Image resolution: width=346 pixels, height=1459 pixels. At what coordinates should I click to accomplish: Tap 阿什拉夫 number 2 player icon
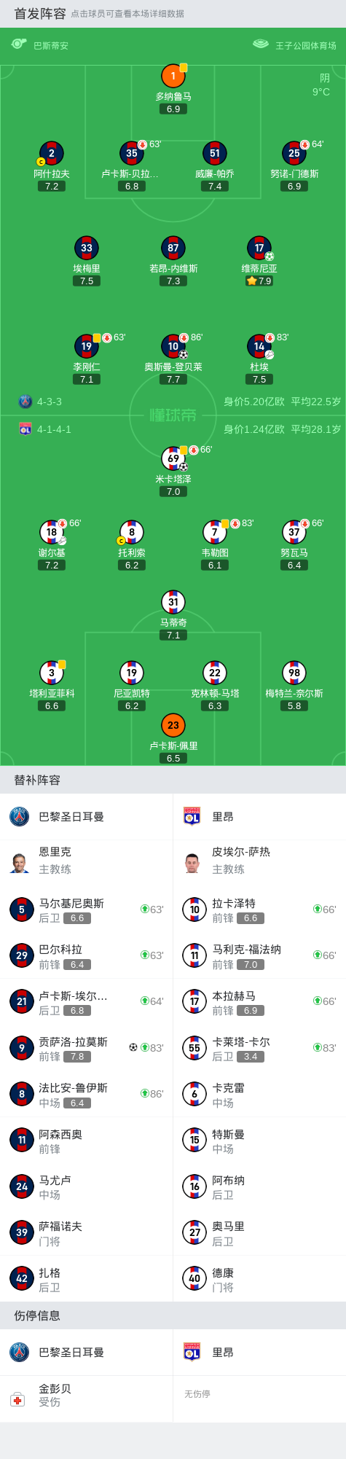click(x=52, y=153)
